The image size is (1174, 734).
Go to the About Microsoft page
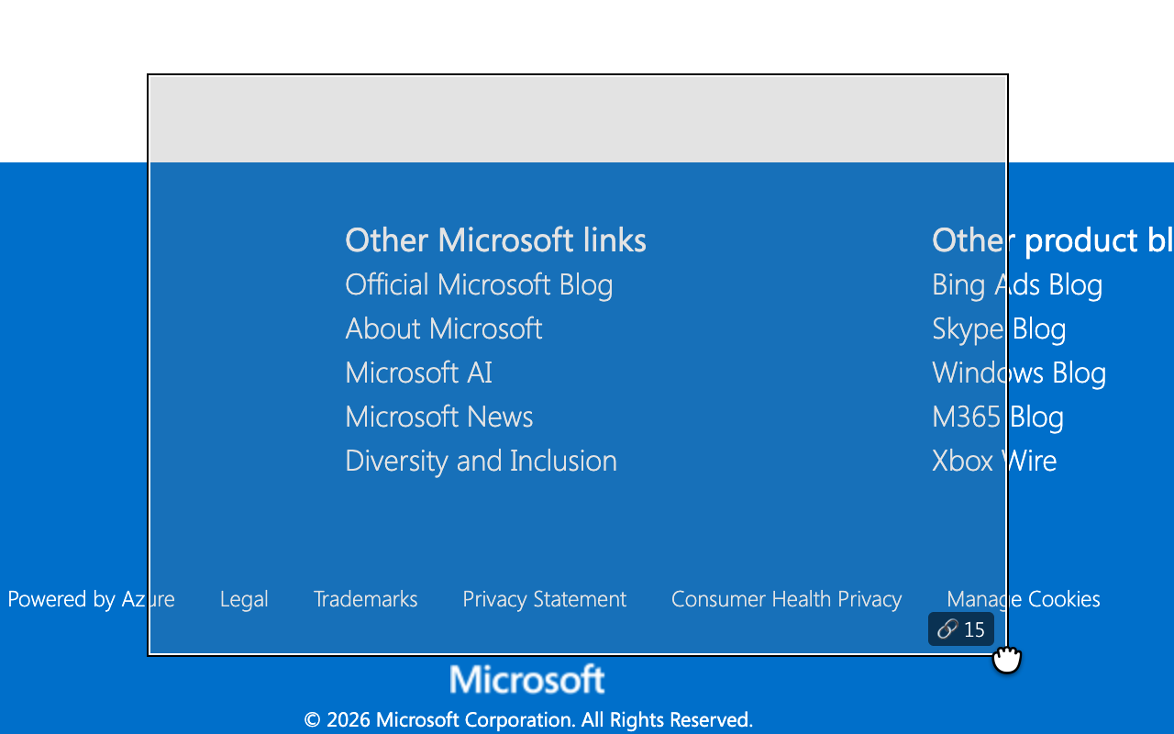pos(444,328)
